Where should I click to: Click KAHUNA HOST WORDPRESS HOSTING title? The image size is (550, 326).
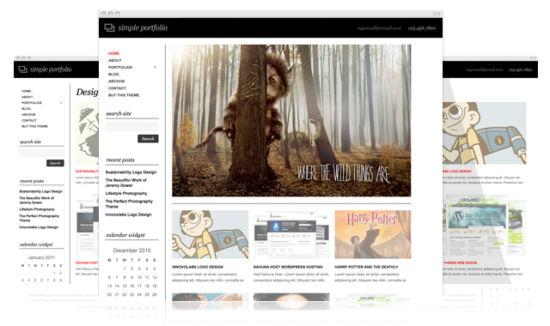(x=288, y=267)
